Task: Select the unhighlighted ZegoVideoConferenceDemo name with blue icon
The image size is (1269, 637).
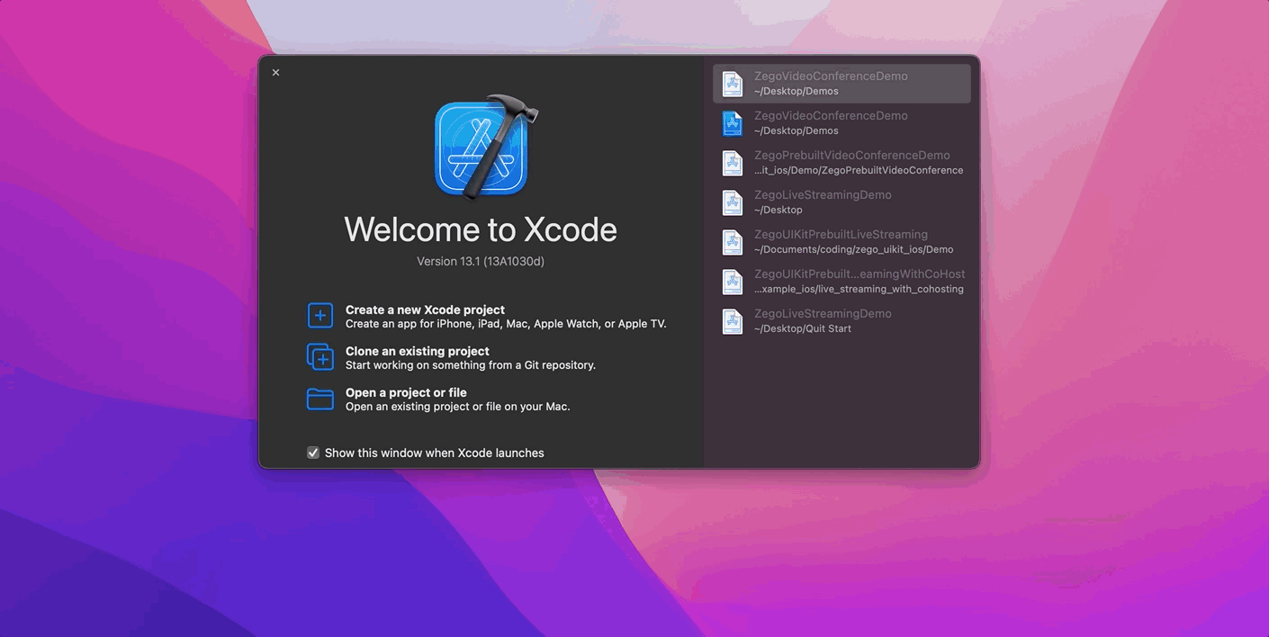Action: click(831, 116)
